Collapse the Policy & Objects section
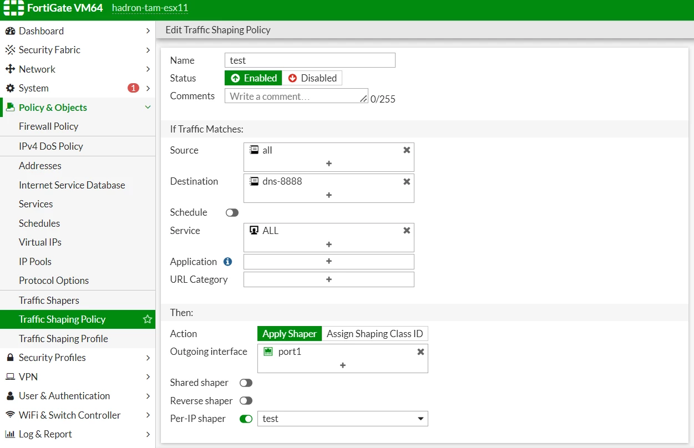The width and height of the screenshot is (694, 448). pos(148,108)
